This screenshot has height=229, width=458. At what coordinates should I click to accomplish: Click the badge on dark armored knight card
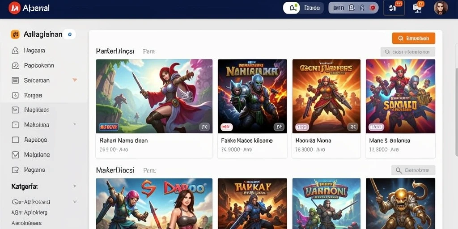(x=279, y=127)
